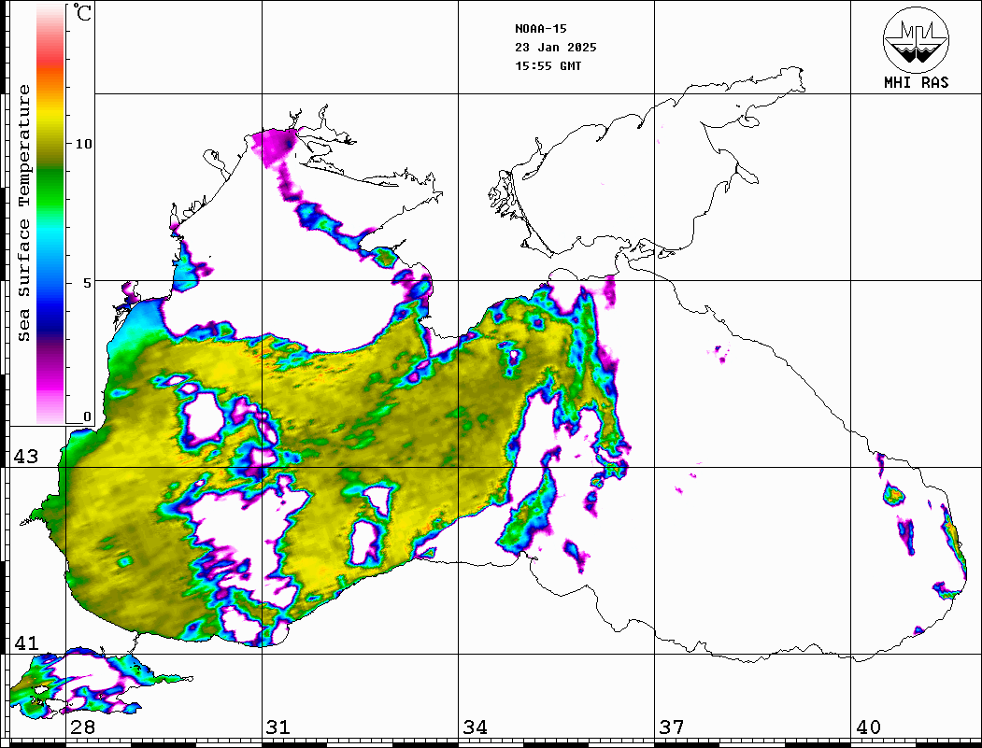Click the 0 tick label on the color scale
Screen dimensions: 982x748
[87, 416]
